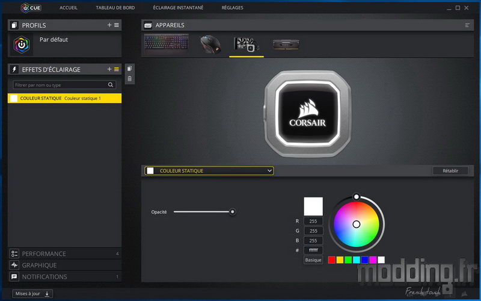Image resolution: width=481 pixels, height=301 pixels.
Task: Click the lightning bolt lighting effects icon
Action: pyautogui.click(x=14, y=69)
